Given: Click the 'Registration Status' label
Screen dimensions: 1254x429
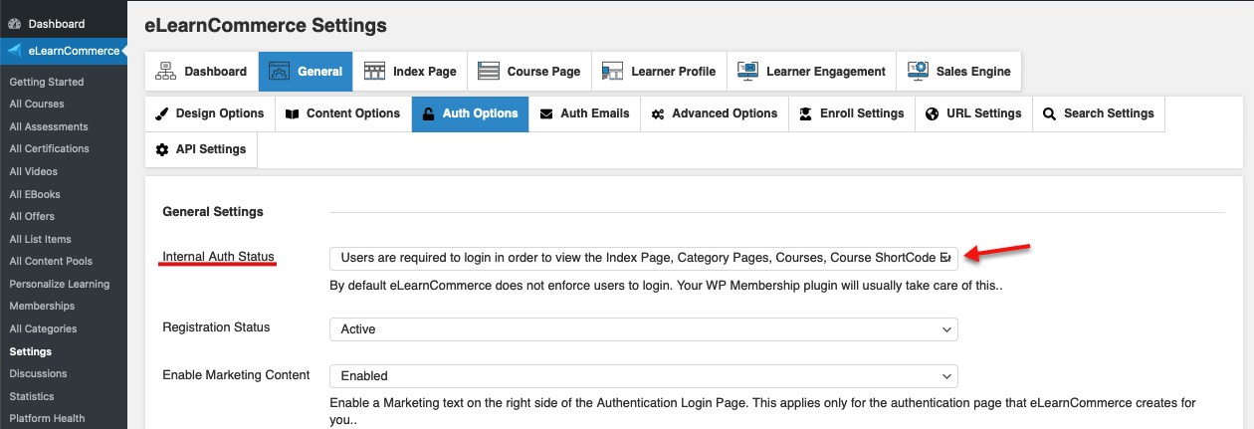Looking at the screenshot, I should [216, 326].
